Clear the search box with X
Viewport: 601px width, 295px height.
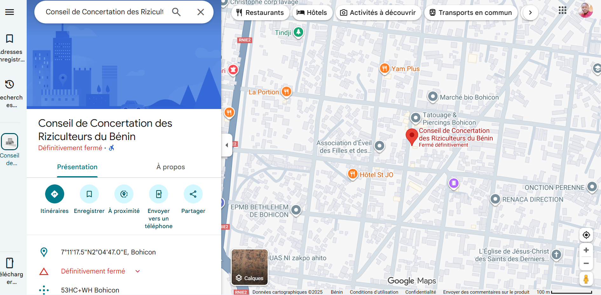(x=201, y=12)
